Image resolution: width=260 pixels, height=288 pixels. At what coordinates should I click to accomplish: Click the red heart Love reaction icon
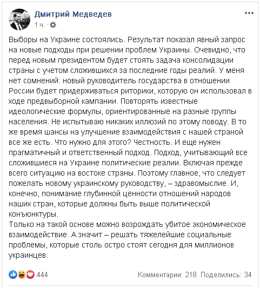click(30, 274)
